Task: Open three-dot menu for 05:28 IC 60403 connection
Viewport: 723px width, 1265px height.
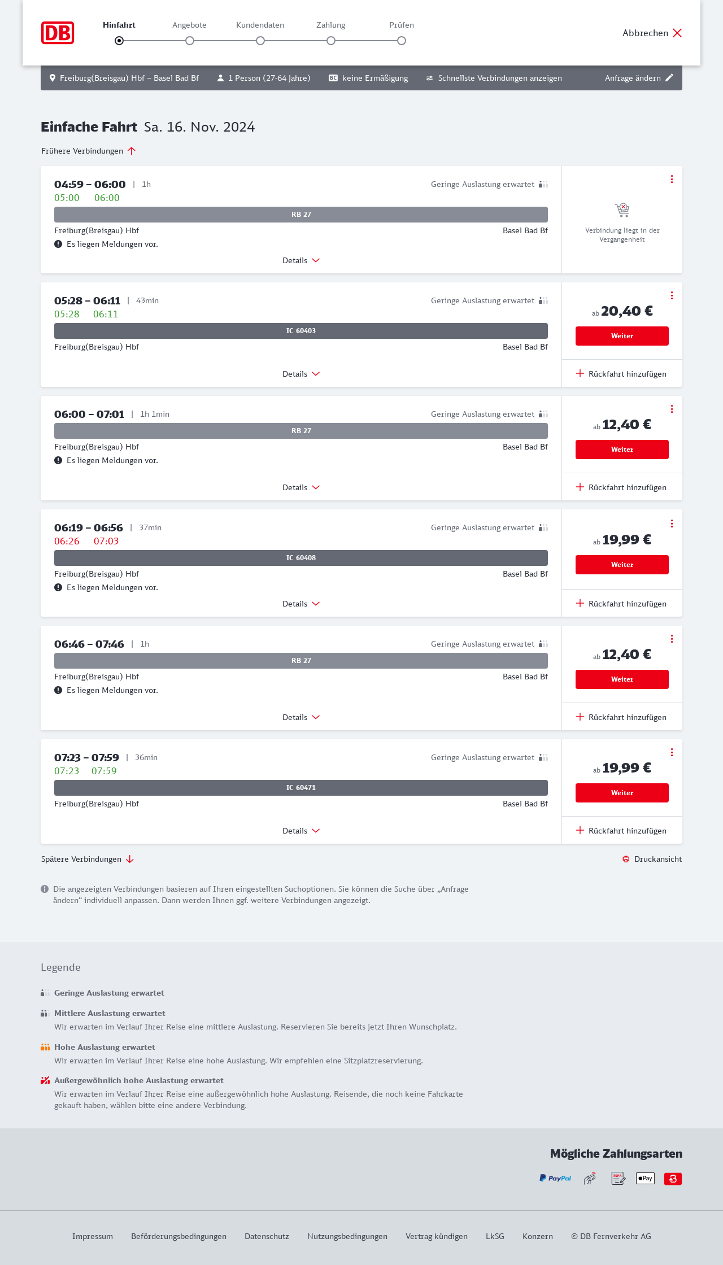Action: point(672,295)
